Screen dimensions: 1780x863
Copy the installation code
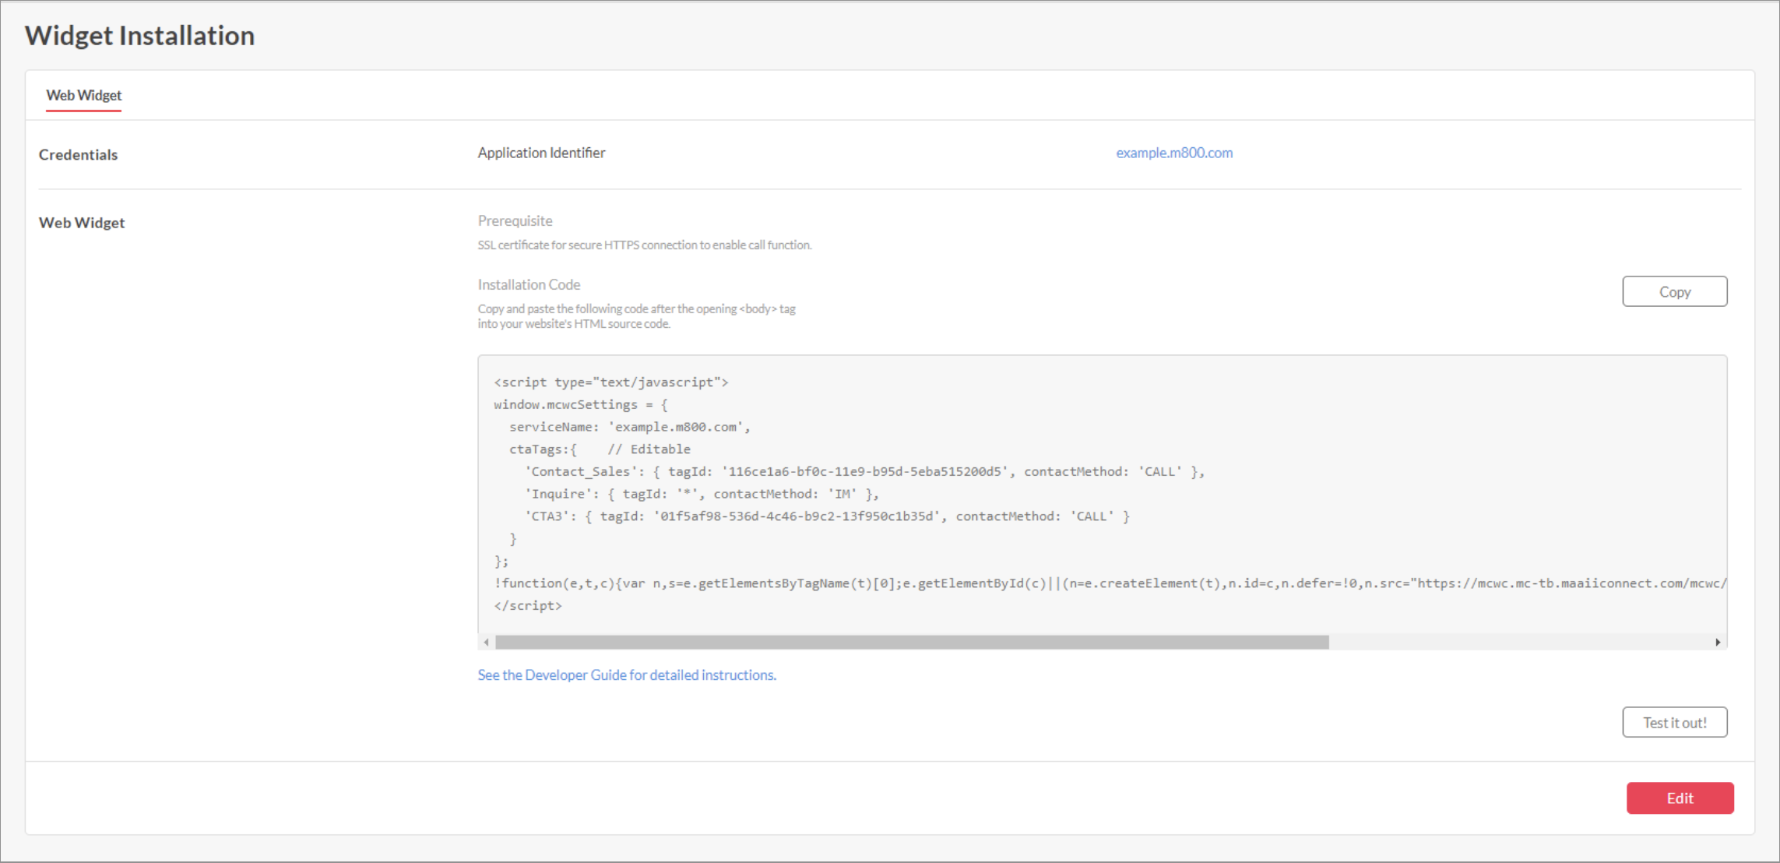tap(1675, 291)
